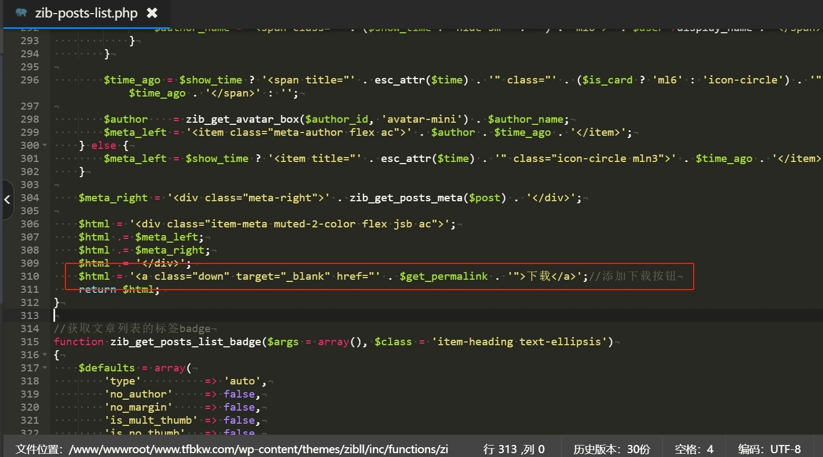Screen dimensions: 823x457
Task: Change file encoding 编码: UTF-8
Action: [769, 449]
